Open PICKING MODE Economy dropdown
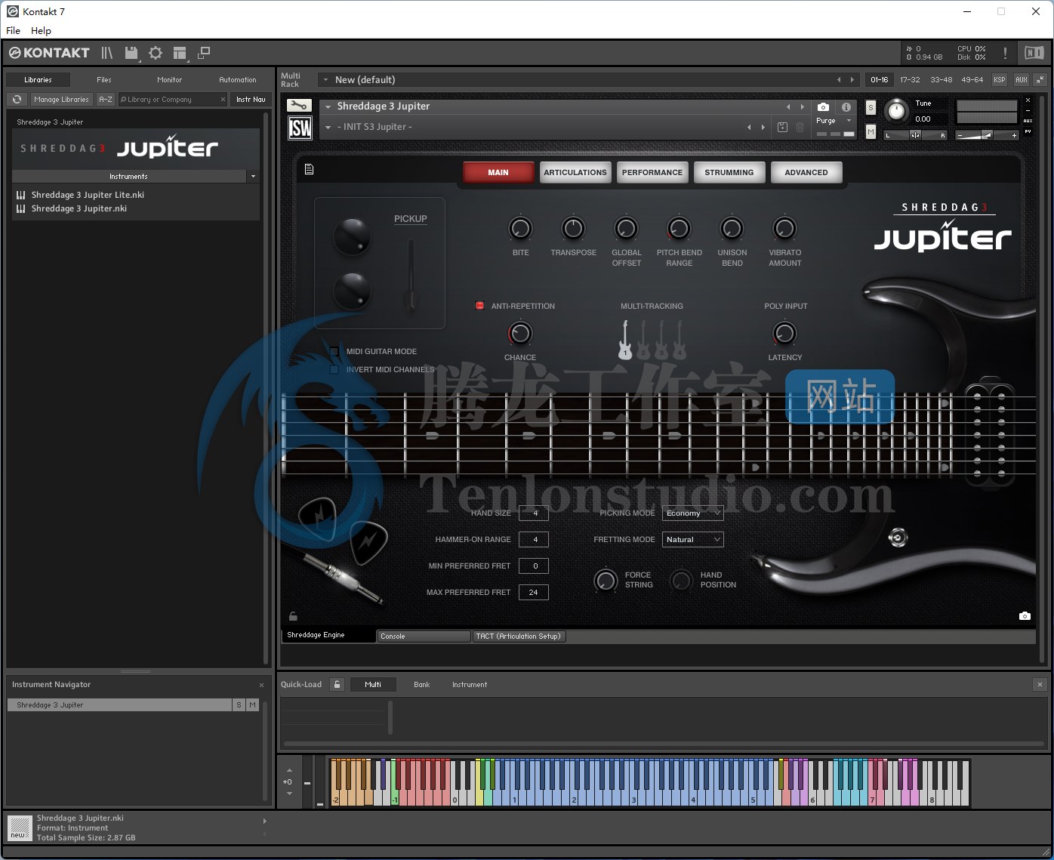Screen dimensions: 1054x860 pos(693,513)
